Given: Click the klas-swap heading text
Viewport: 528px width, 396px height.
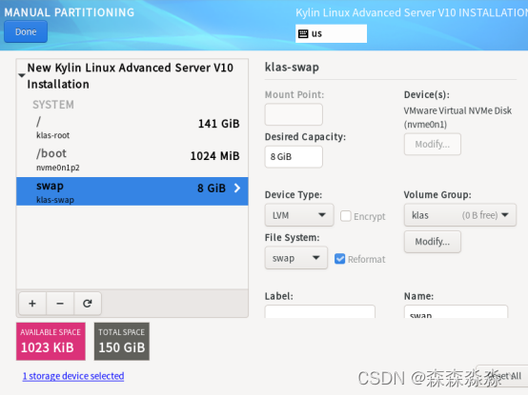Looking at the screenshot, I should click(x=292, y=68).
